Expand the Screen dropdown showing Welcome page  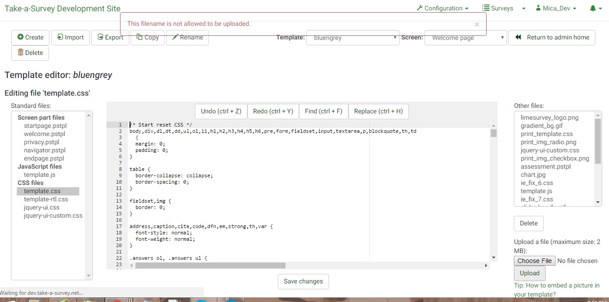tap(465, 38)
